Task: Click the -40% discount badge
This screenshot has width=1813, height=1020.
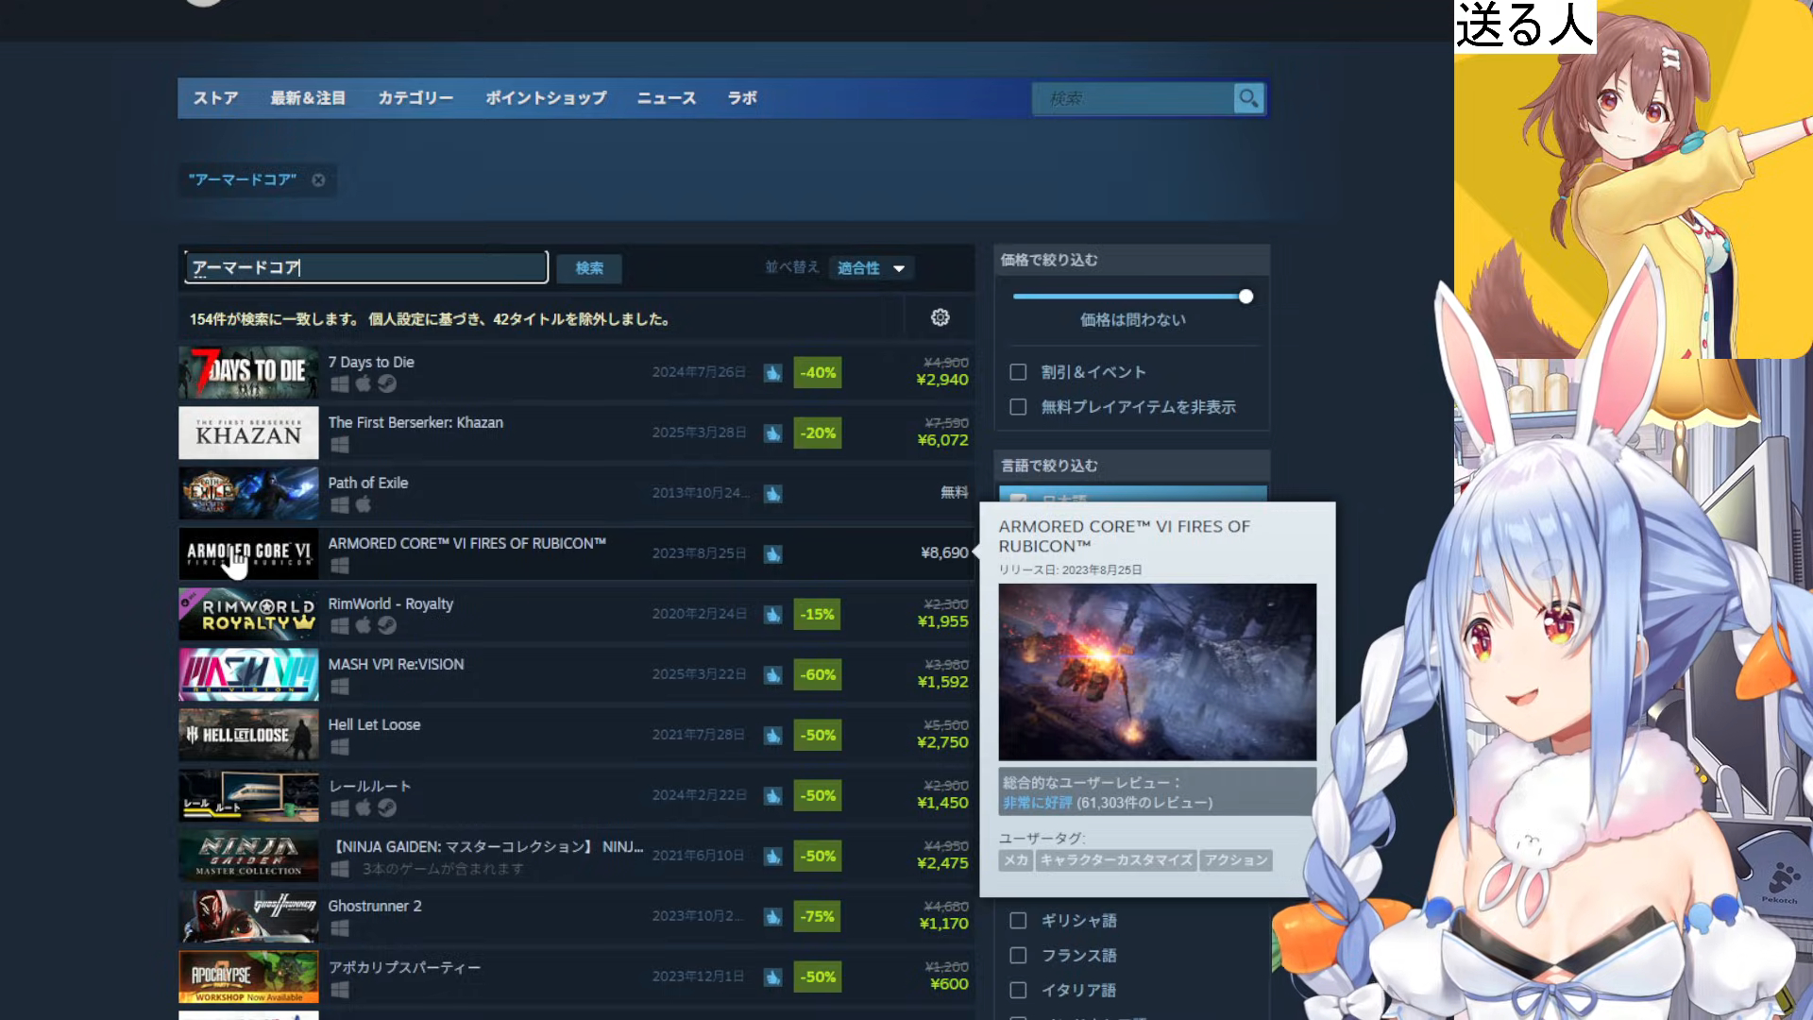Action: coord(818,373)
